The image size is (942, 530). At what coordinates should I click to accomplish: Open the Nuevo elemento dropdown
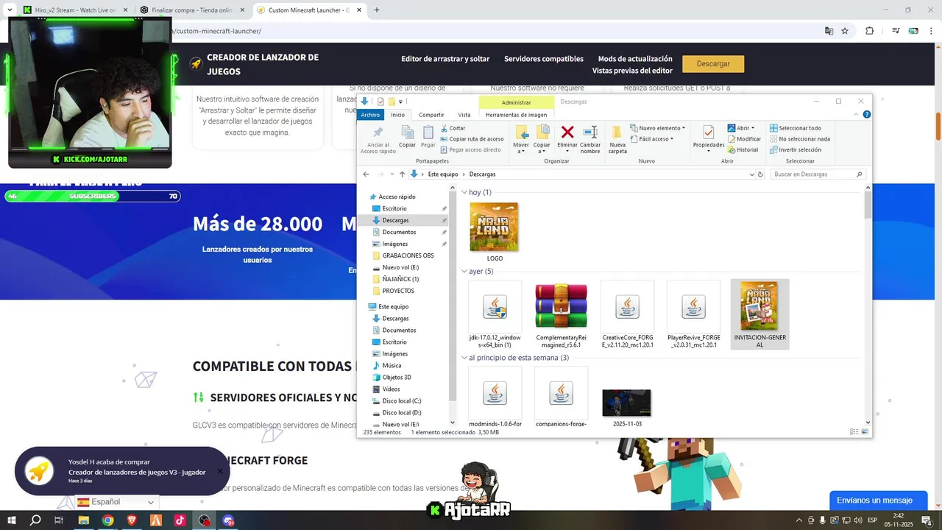pyautogui.click(x=658, y=128)
